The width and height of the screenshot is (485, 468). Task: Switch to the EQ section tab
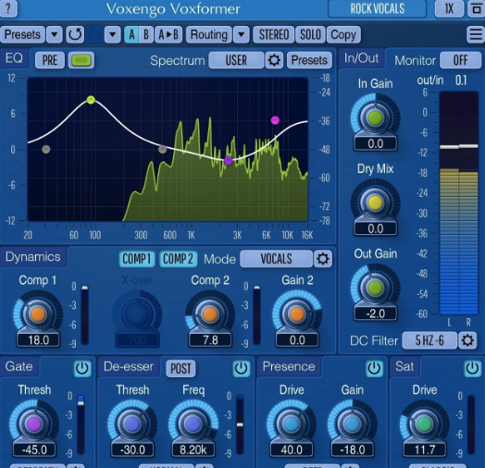tap(14, 58)
